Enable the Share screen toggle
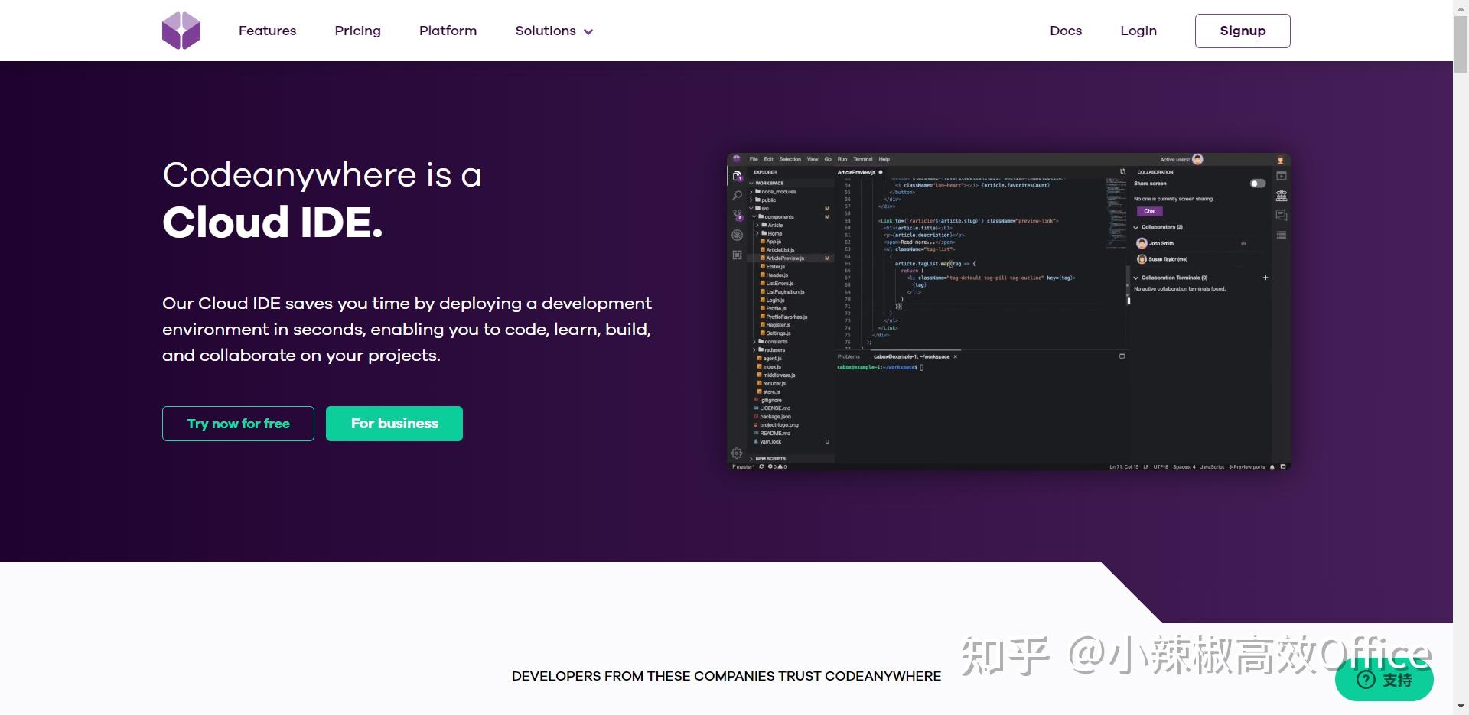The image size is (1469, 715). (1258, 184)
